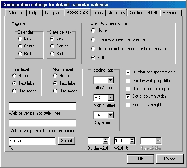Confirm settings with the Ok button

tap(141, 159)
